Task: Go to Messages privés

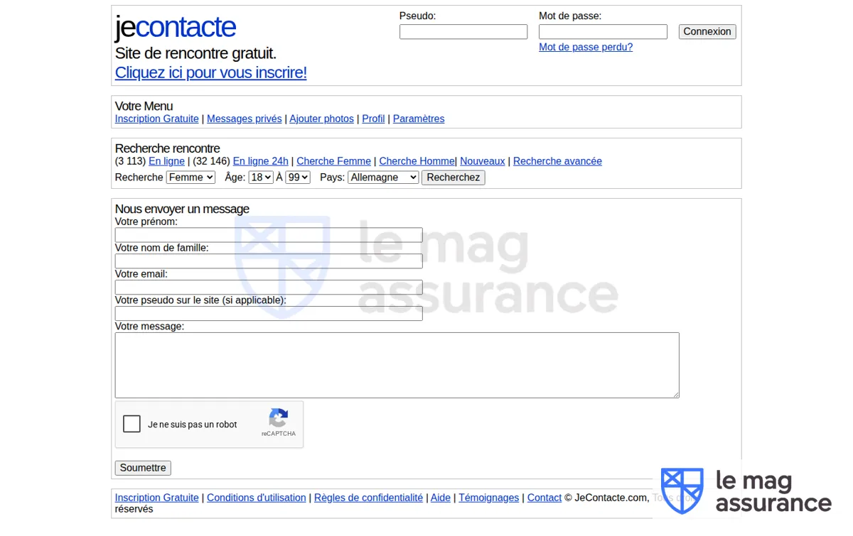Action: (x=245, y=119)
